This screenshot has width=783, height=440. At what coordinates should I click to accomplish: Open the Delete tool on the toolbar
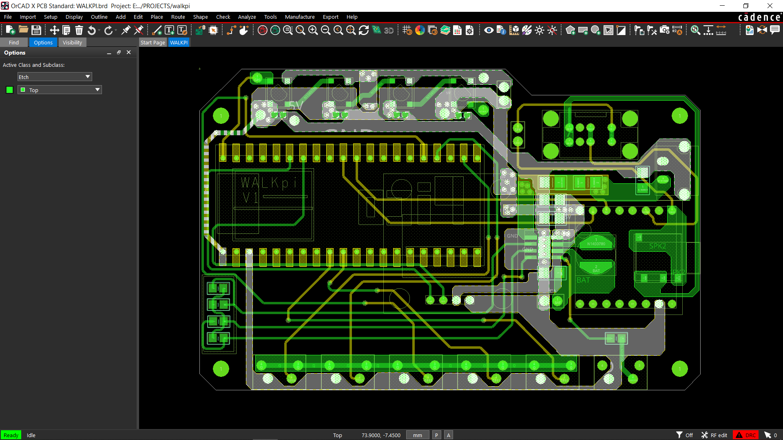coord(79,30)
